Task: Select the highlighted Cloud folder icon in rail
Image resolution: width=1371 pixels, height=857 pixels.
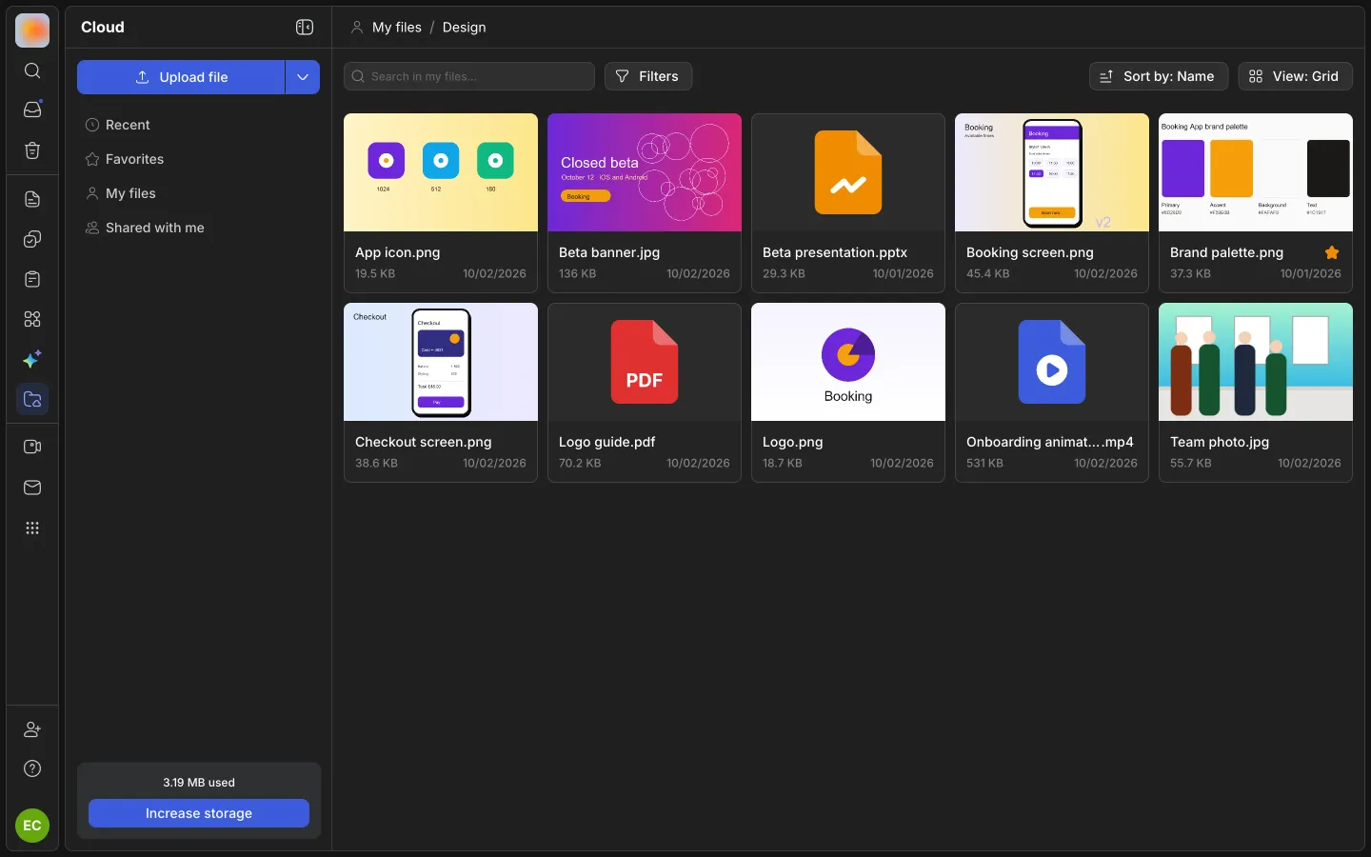Action: (x=32, y=399)
